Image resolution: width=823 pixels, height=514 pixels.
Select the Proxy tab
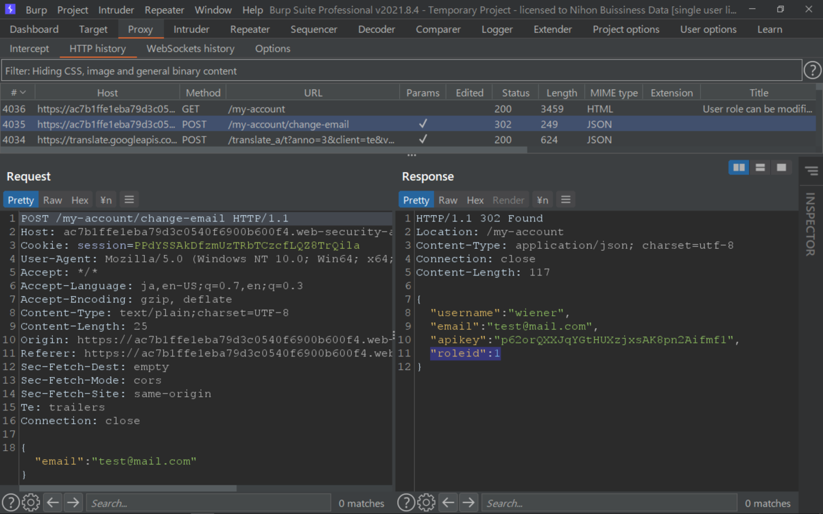[x=141, y=29]
